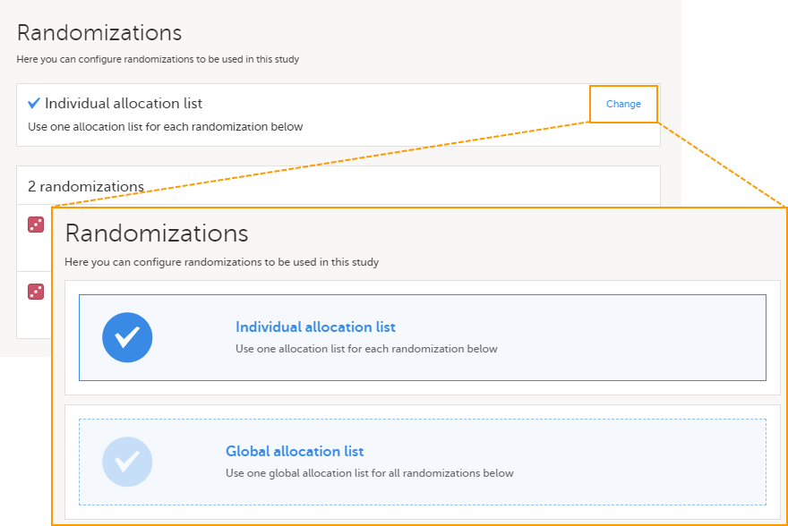
Task: Click the small blue checkmark beside Individual allocation list
Action: pos(34,103)
